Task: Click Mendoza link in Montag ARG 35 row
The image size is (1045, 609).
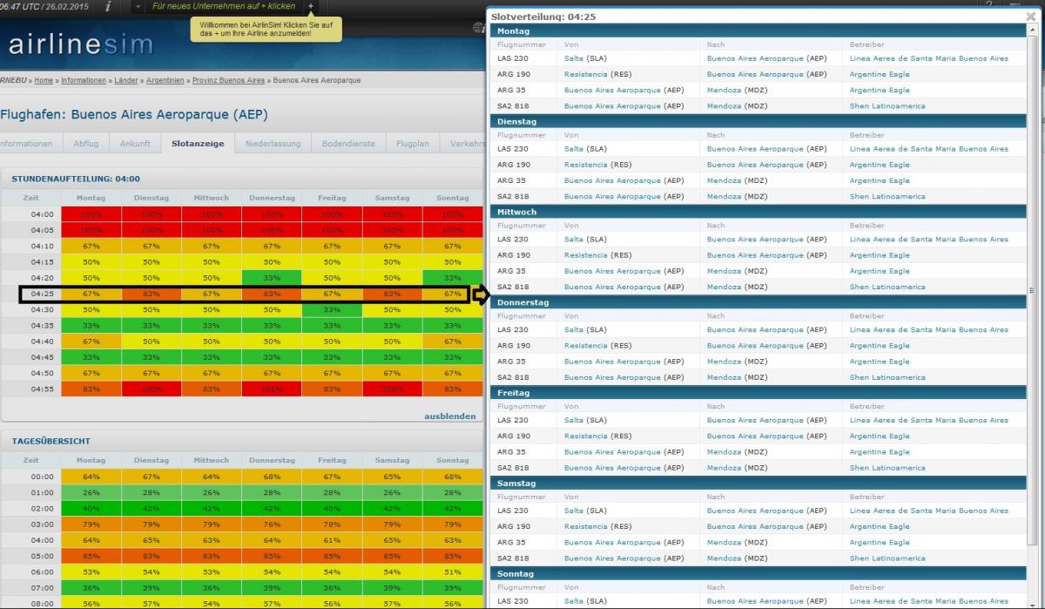Action: [x=725, y=90]
